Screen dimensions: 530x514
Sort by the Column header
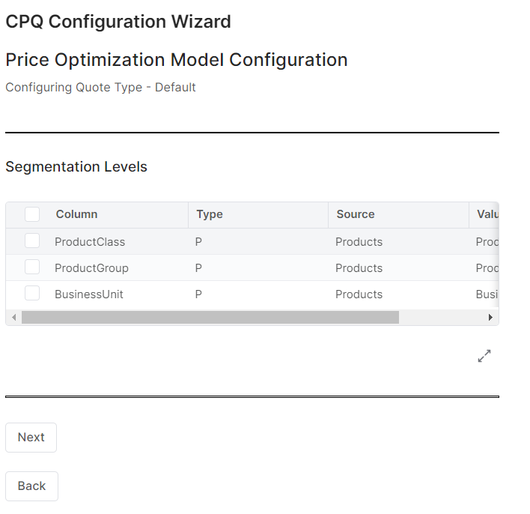[76, 214]
